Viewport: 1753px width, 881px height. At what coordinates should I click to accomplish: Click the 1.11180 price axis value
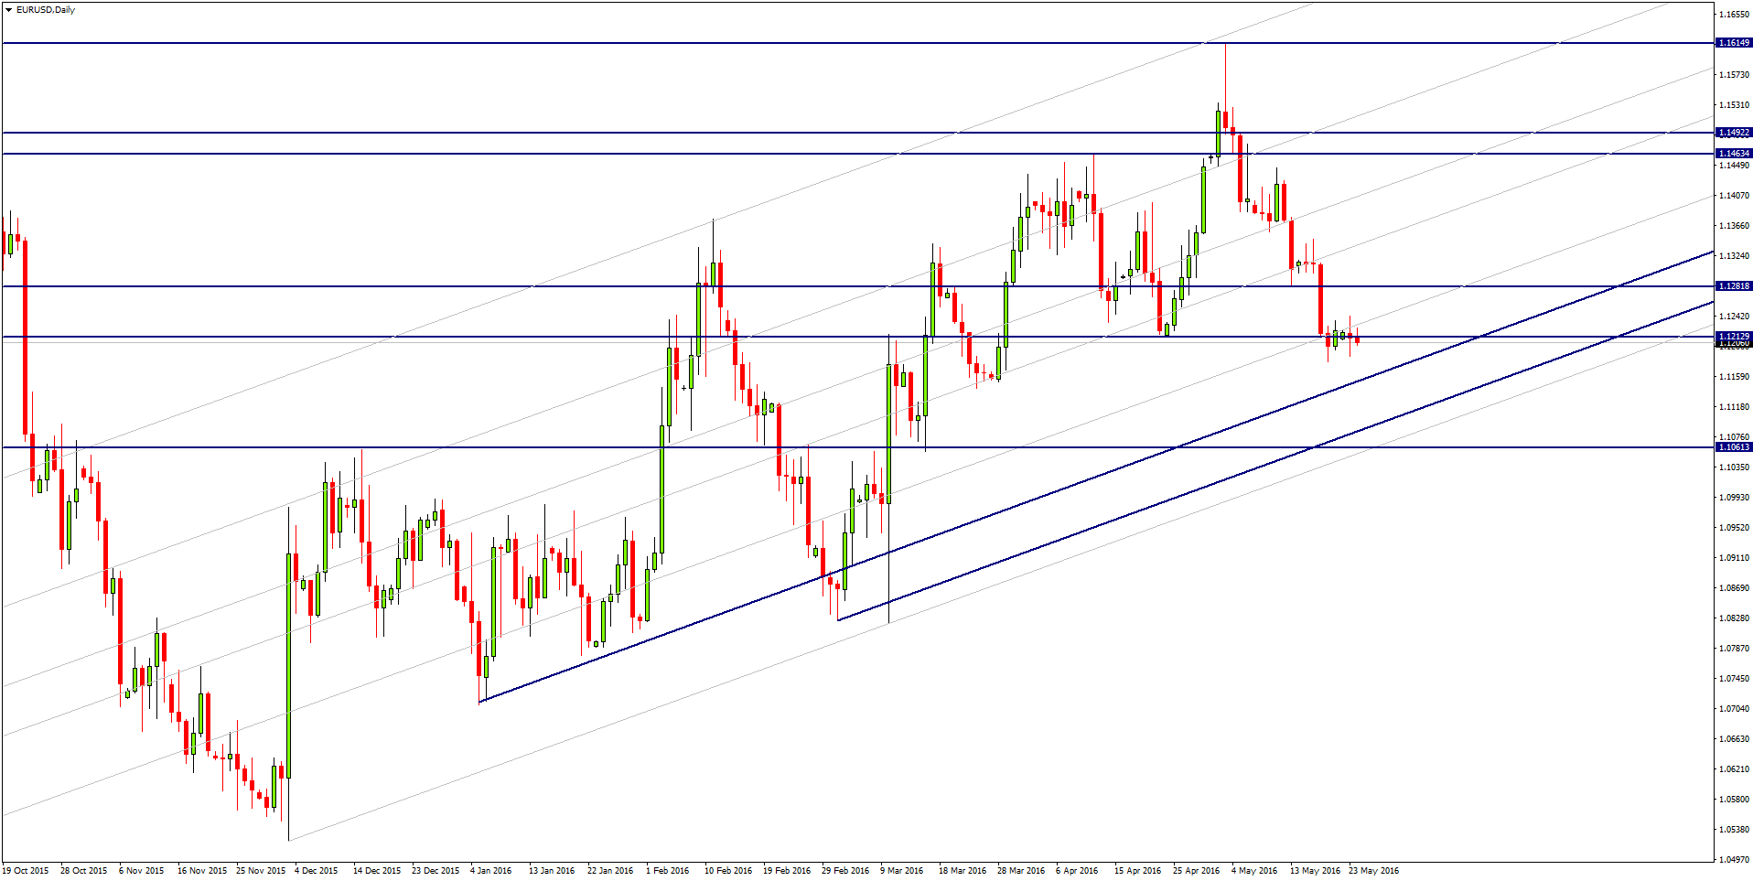coord(1735,407)
